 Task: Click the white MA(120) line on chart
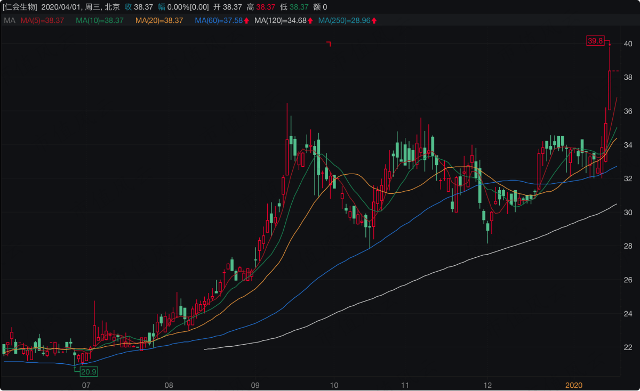[x=427, y=278]
